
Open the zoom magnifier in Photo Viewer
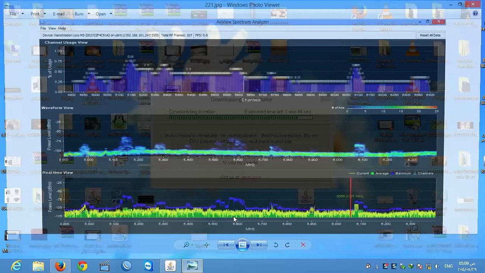[x=186, y=245]
